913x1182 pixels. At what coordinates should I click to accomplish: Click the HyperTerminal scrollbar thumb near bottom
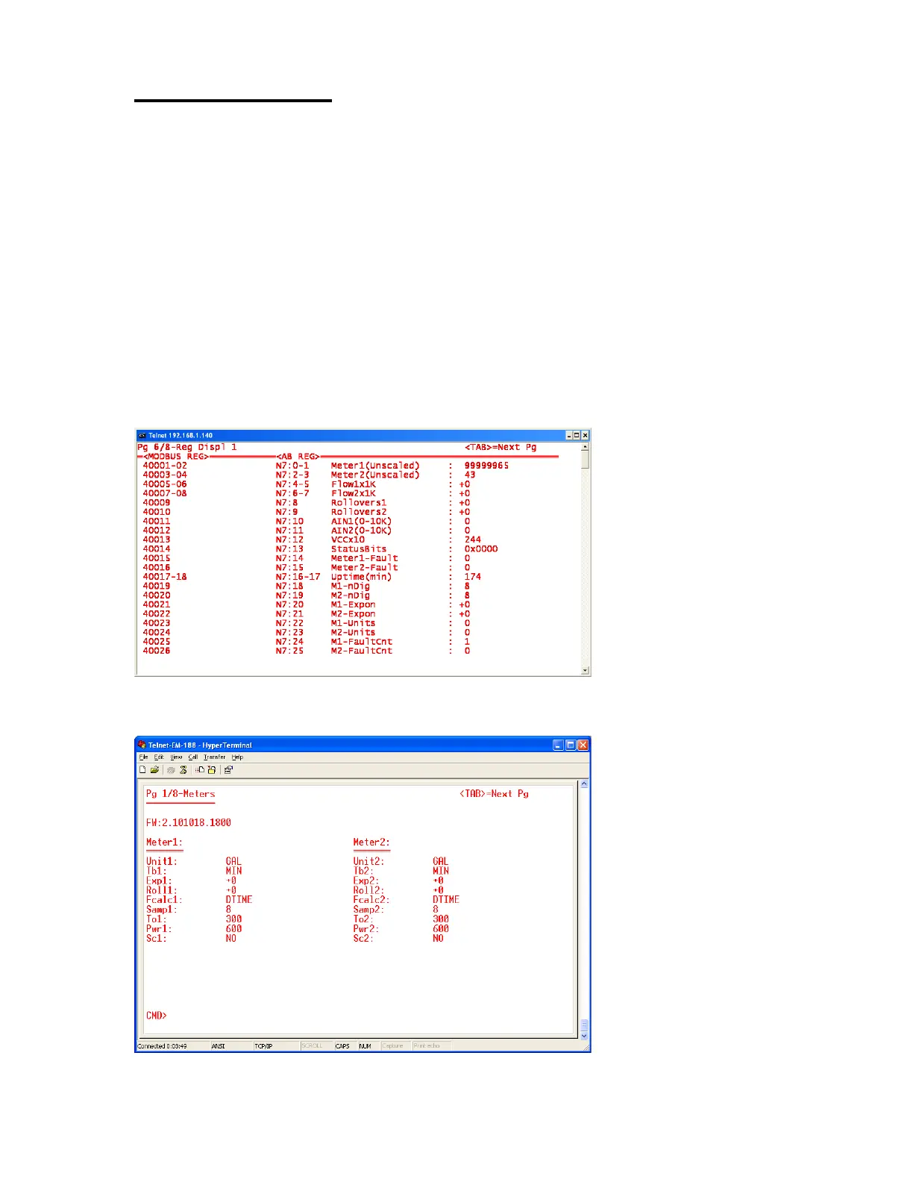[584, 1025]
